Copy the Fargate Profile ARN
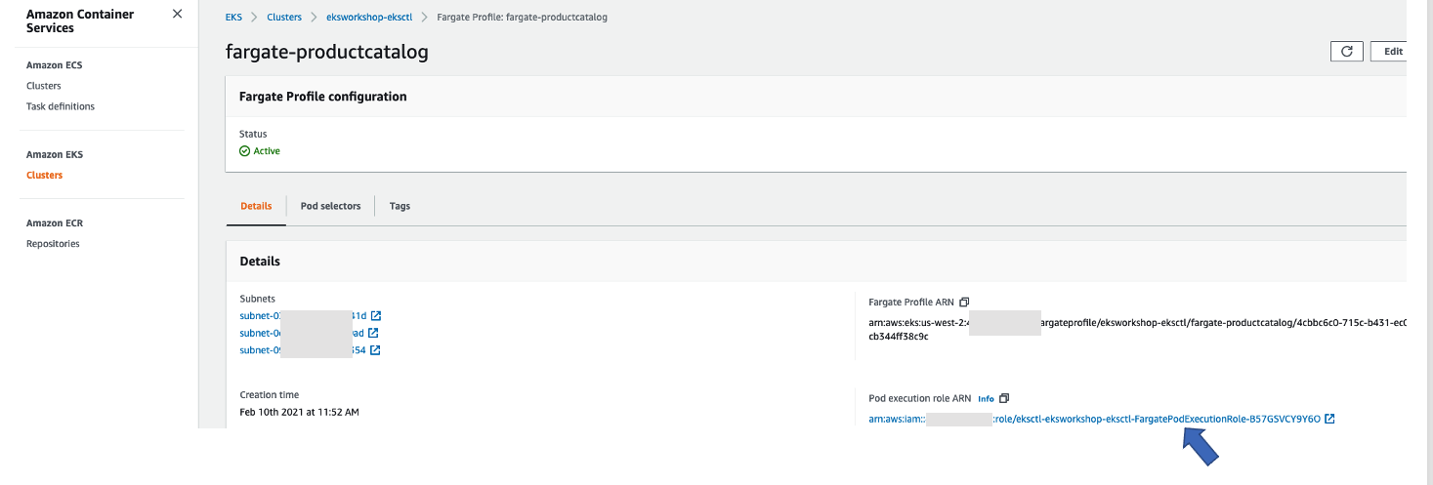The height and width of the screenshot is (485, 1433). (964, 303)
